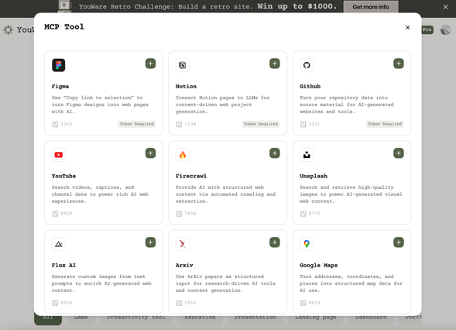
Task: Add the YouTube MCP tool
Action: point(150,153)
